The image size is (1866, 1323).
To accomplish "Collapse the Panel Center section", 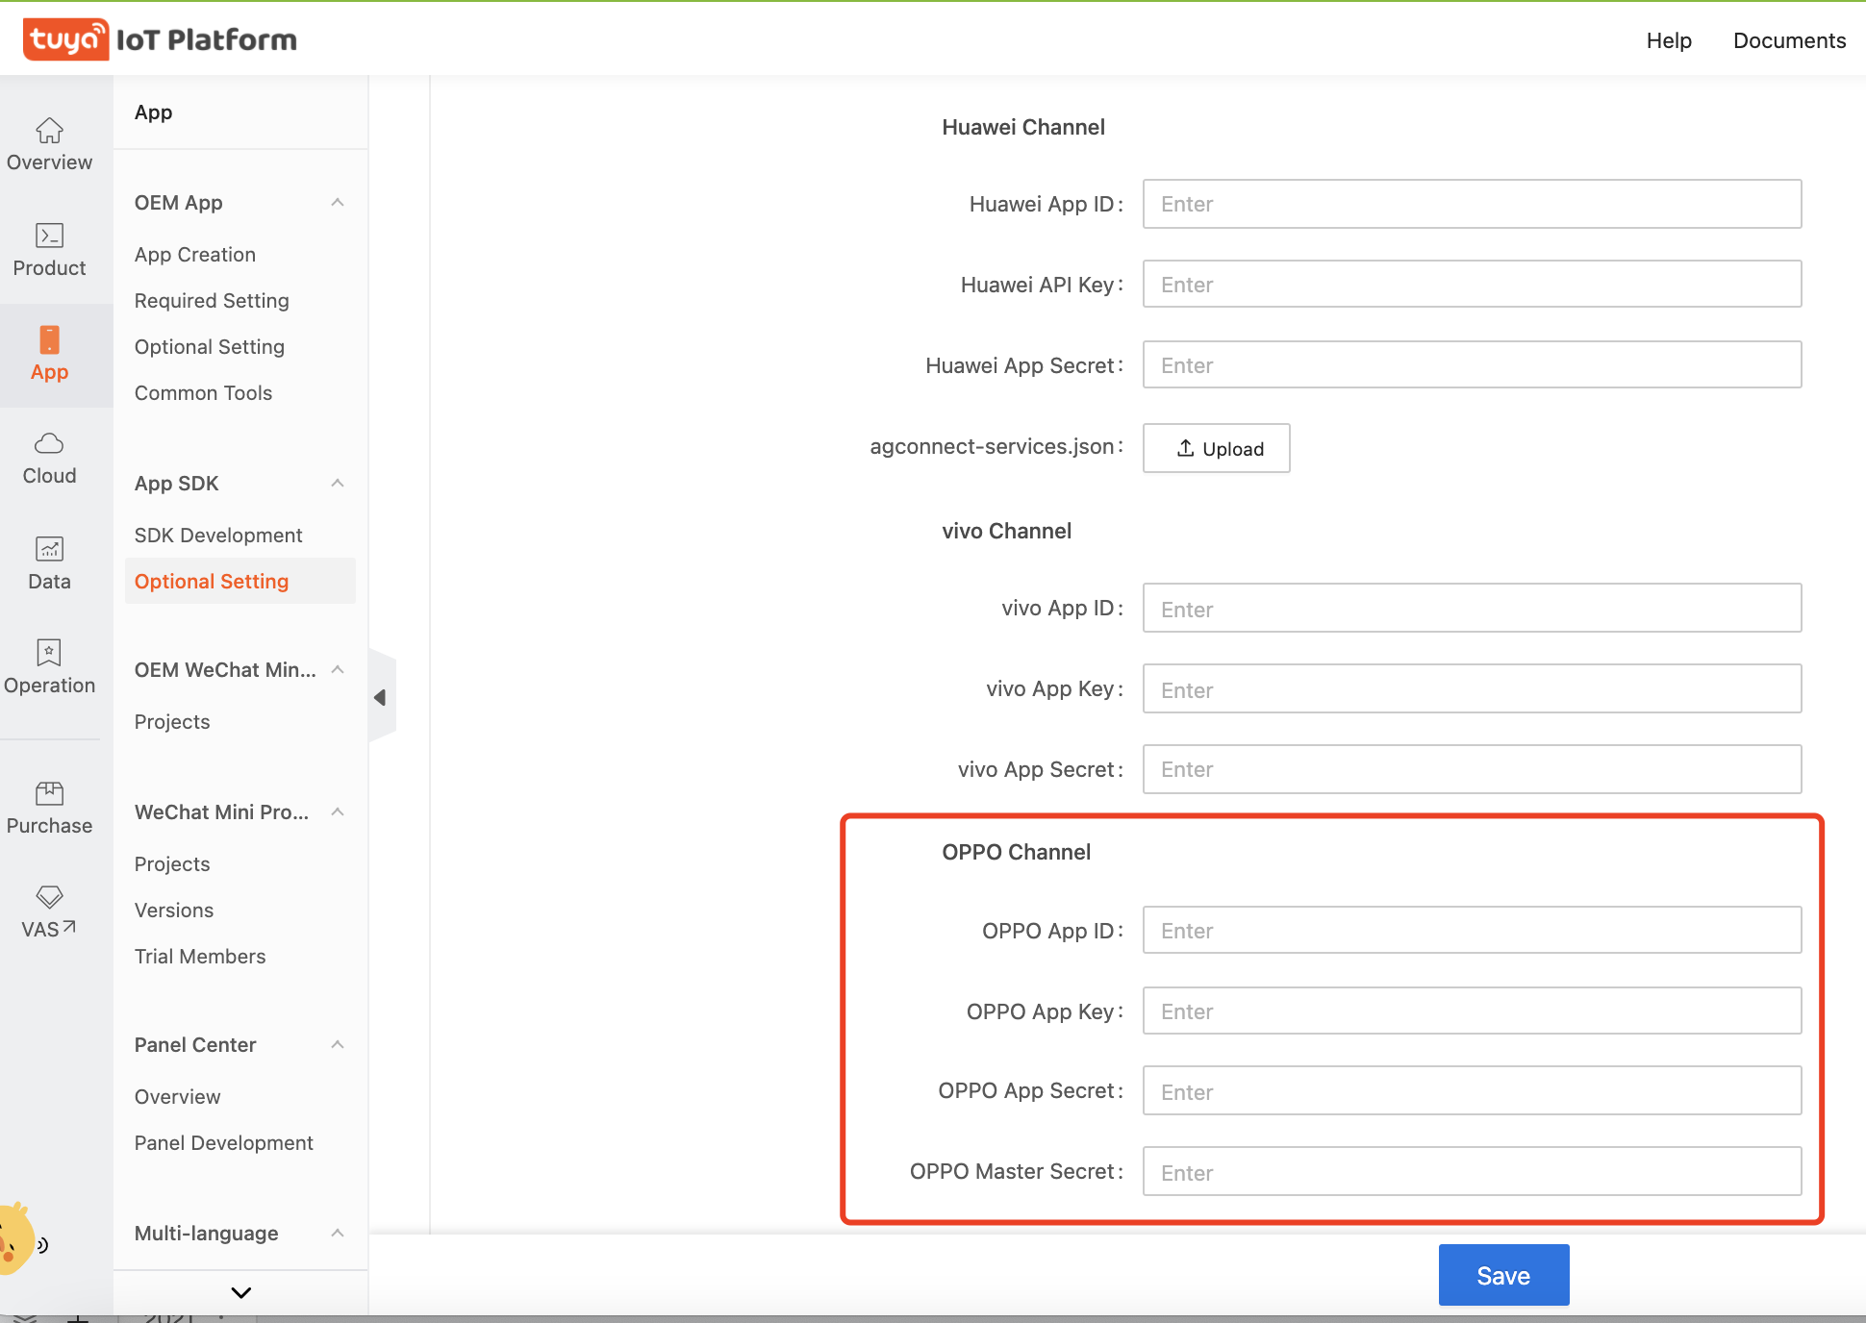I will (x=338, y=1045).
